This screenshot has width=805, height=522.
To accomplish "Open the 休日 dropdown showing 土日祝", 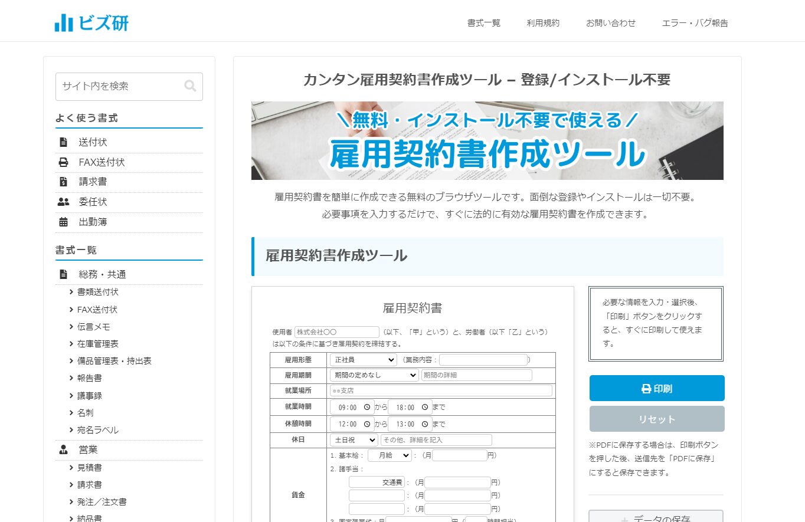I will [354, 440].
